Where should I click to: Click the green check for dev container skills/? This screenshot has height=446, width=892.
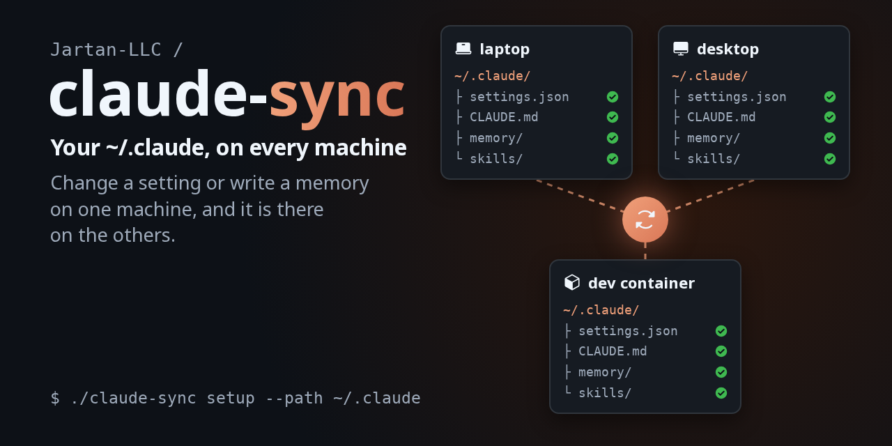[x=721, y=392]
